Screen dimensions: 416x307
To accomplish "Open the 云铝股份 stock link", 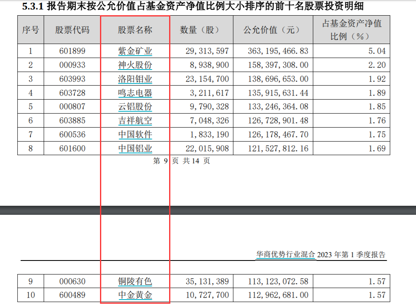I will [135, 107].
